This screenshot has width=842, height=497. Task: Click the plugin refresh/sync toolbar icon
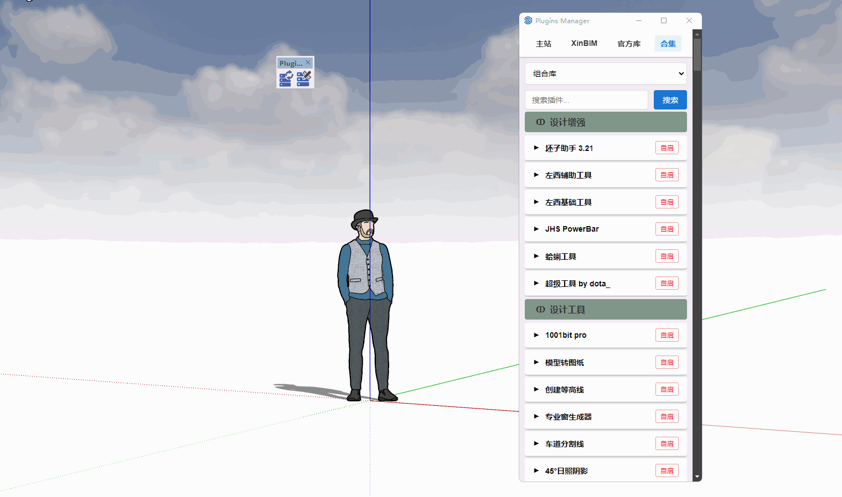pos(286,79)
